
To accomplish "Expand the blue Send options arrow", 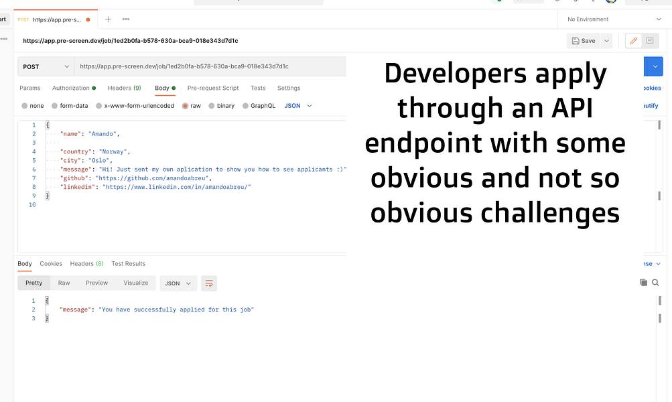I will coord(655,66).
